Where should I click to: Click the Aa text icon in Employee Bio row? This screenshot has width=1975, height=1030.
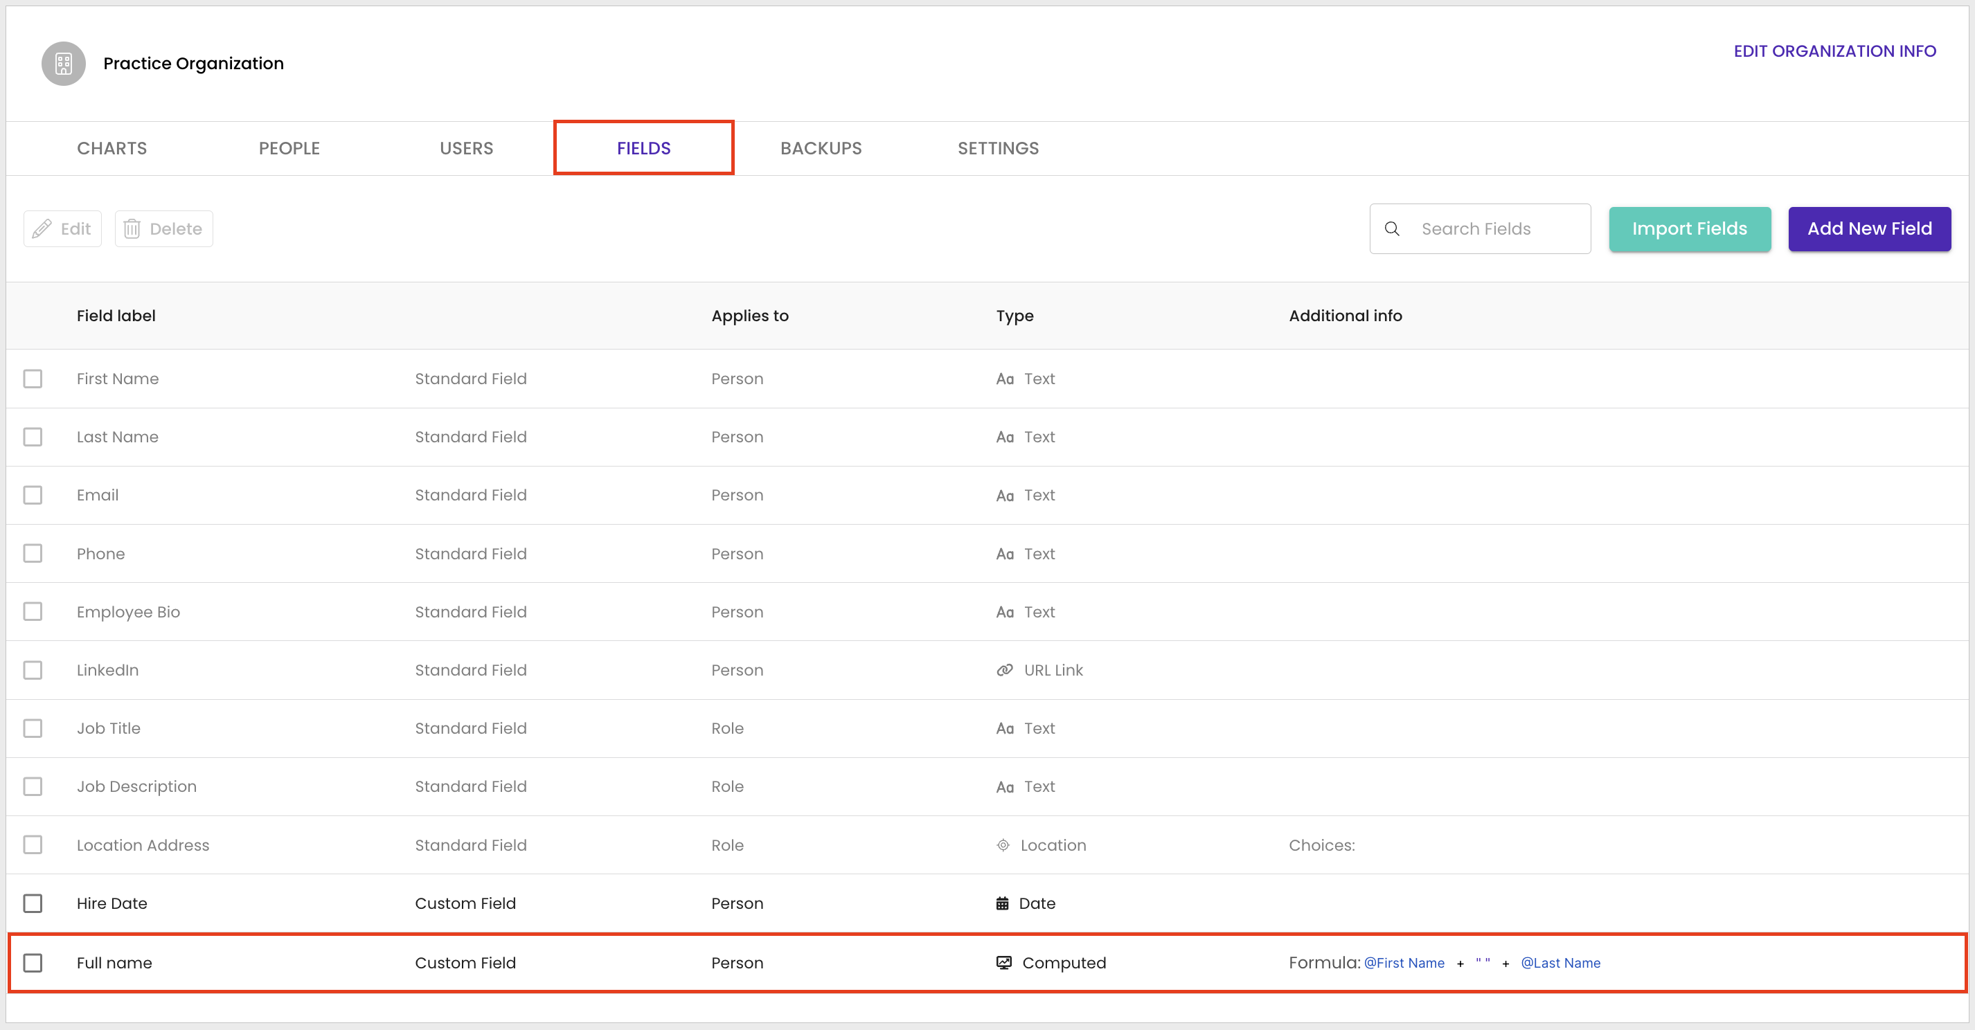pos(1005,613)
